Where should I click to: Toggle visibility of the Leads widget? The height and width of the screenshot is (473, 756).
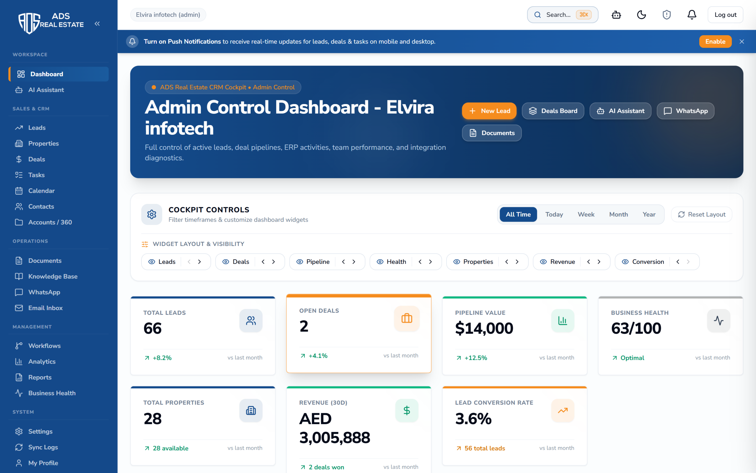click(152, 262)
